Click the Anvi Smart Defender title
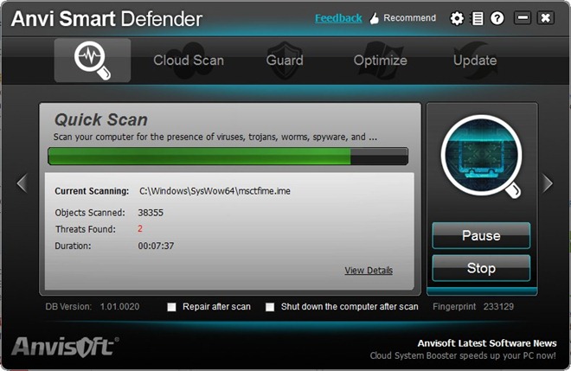Image resolution: width=571 pixels, height=371 pixels. [x=106, y=19]
